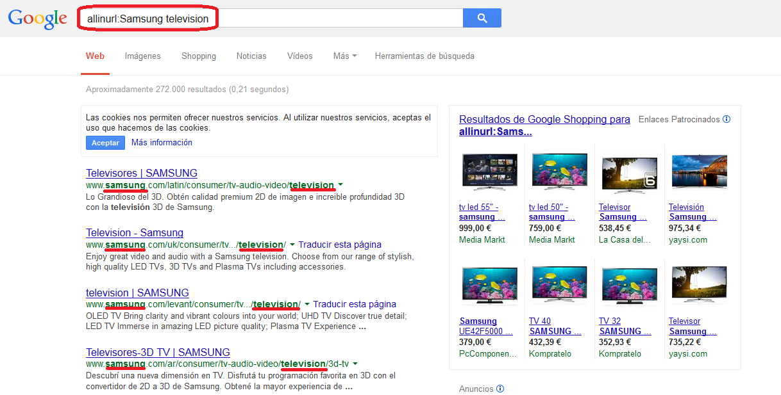Viewport: 781px width, 395px height.
Task: Click the Enlaces Patrocinados label
Action: pyautogui.click(x=679, y=119)
